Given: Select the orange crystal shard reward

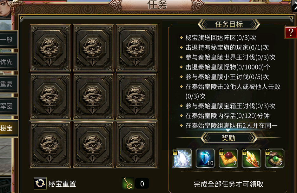Looking at the screenshot, I should 251,158.
